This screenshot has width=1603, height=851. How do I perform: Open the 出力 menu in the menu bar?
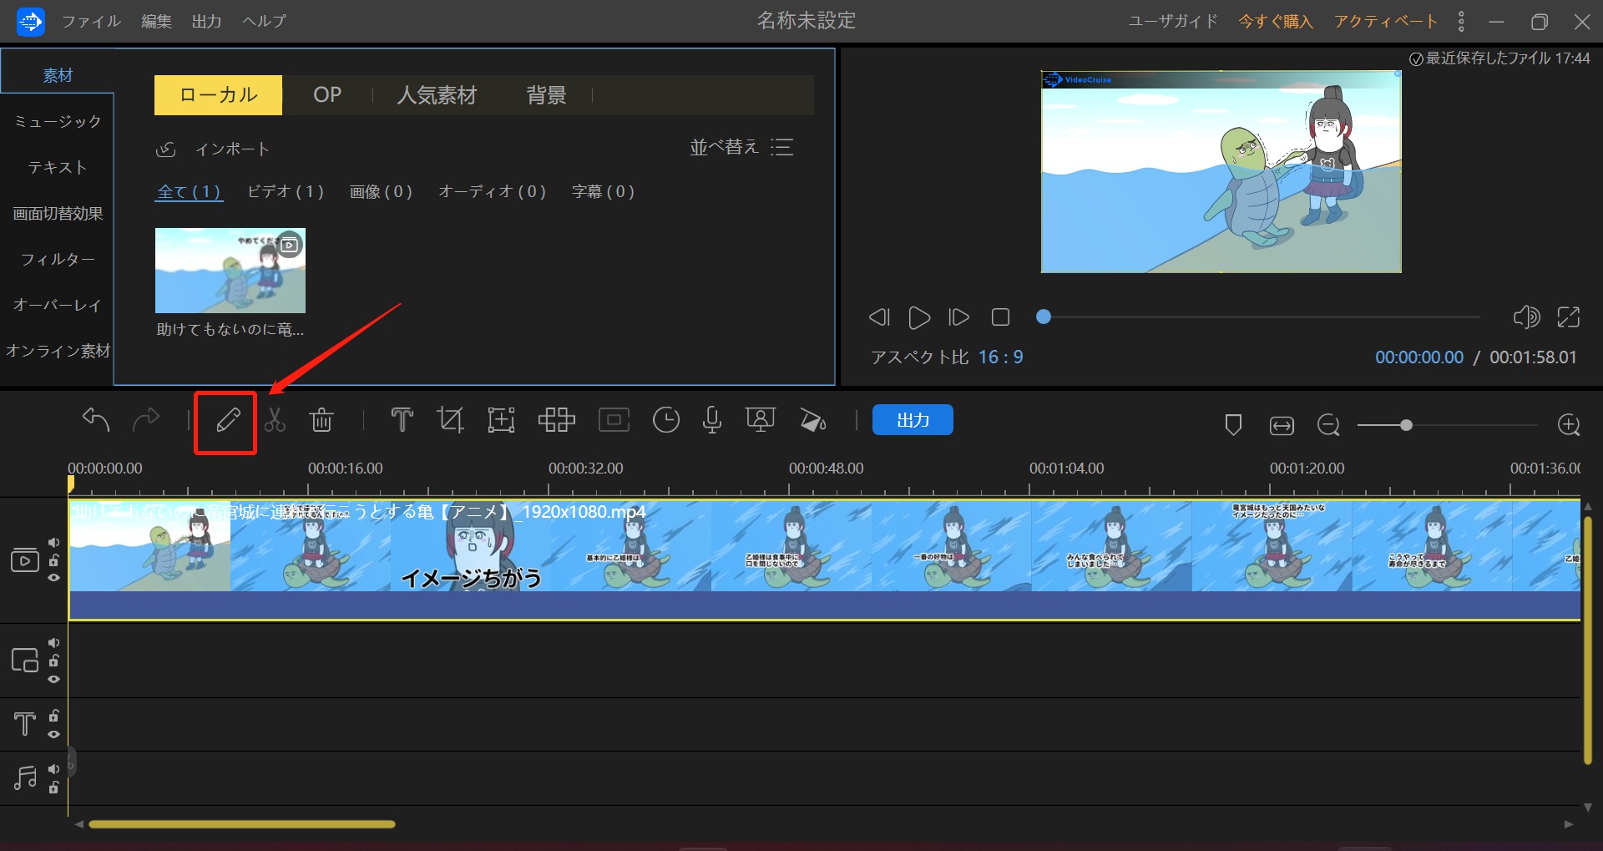[x=206, y=21]
